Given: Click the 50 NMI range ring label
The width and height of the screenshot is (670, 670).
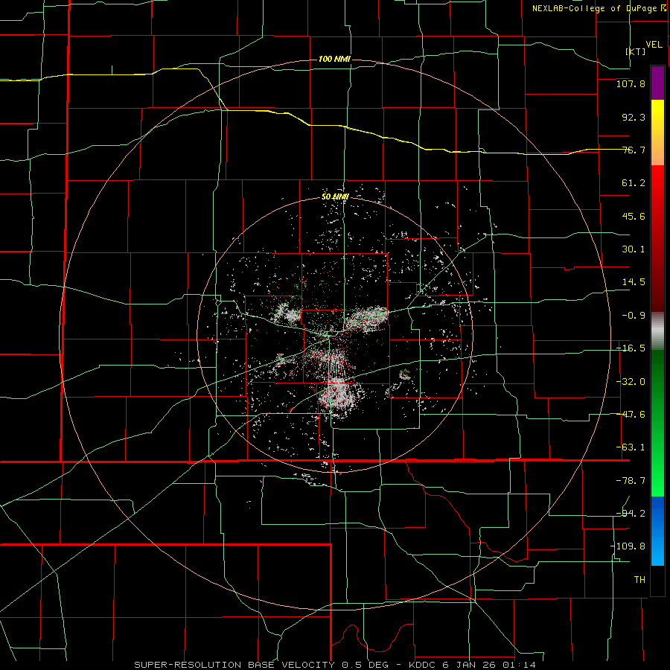Looking at the screenshot, I should click(336, 197).
